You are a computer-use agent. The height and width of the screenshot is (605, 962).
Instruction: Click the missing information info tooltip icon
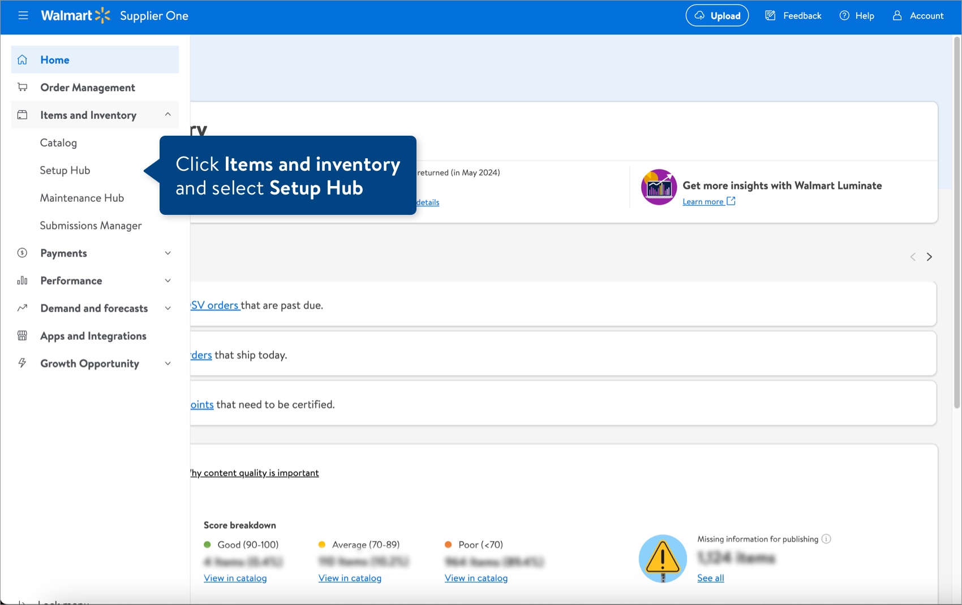pos(827,539)
